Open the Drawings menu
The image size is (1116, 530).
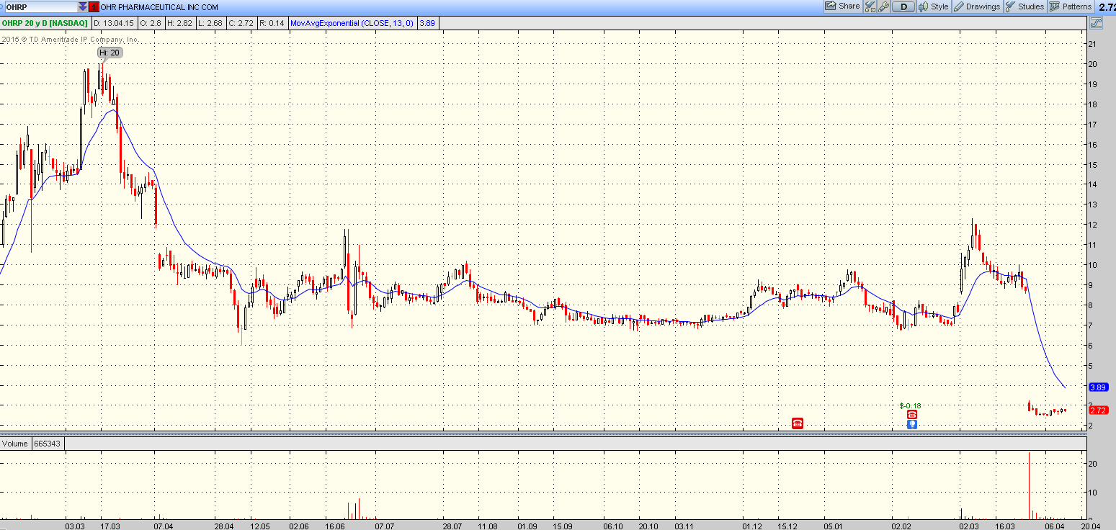tap(977, 6)
